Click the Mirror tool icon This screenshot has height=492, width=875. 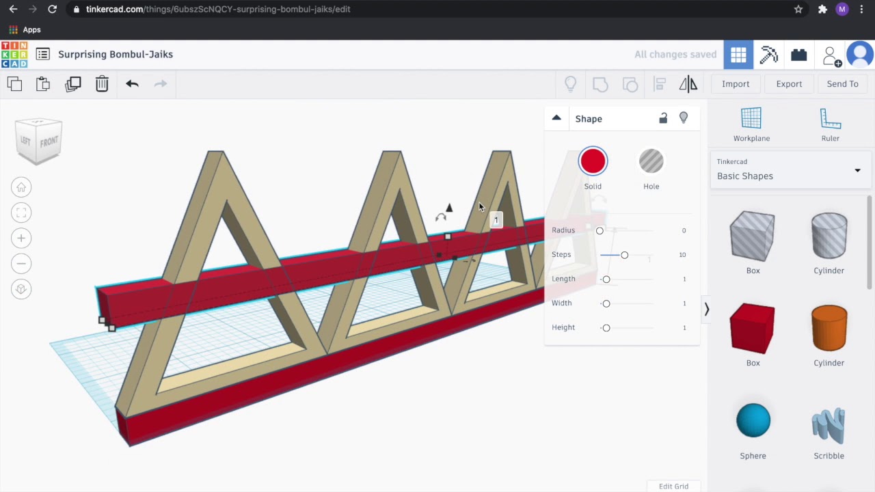tap(688, 84)
